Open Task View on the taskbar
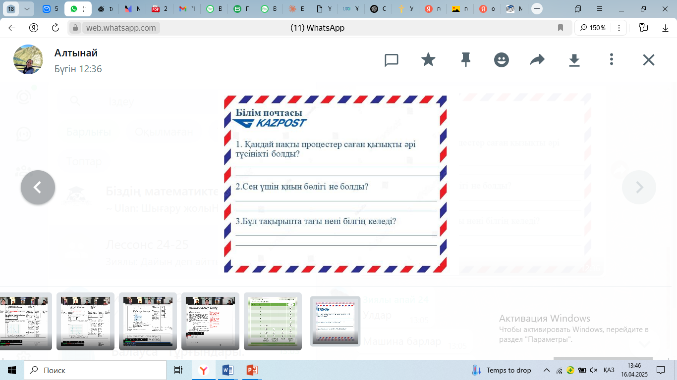Viewport: 677px width, 380px height. click(178, 370)
